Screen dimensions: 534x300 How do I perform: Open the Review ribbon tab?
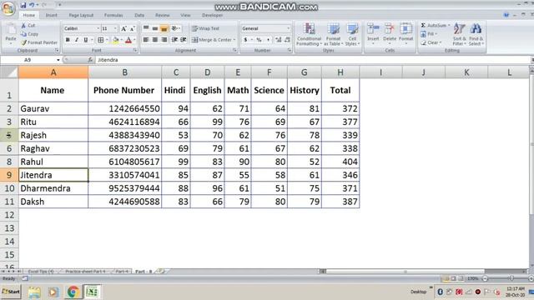point(163,15)
